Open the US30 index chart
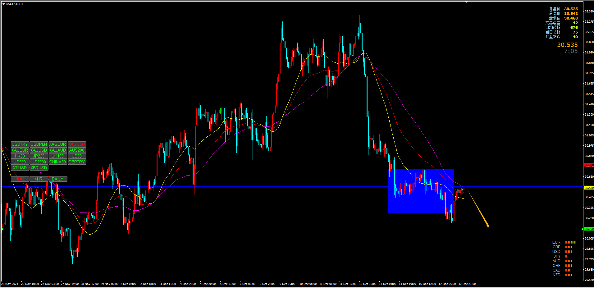The image size is (594, 288). click(x=77, y=156)
